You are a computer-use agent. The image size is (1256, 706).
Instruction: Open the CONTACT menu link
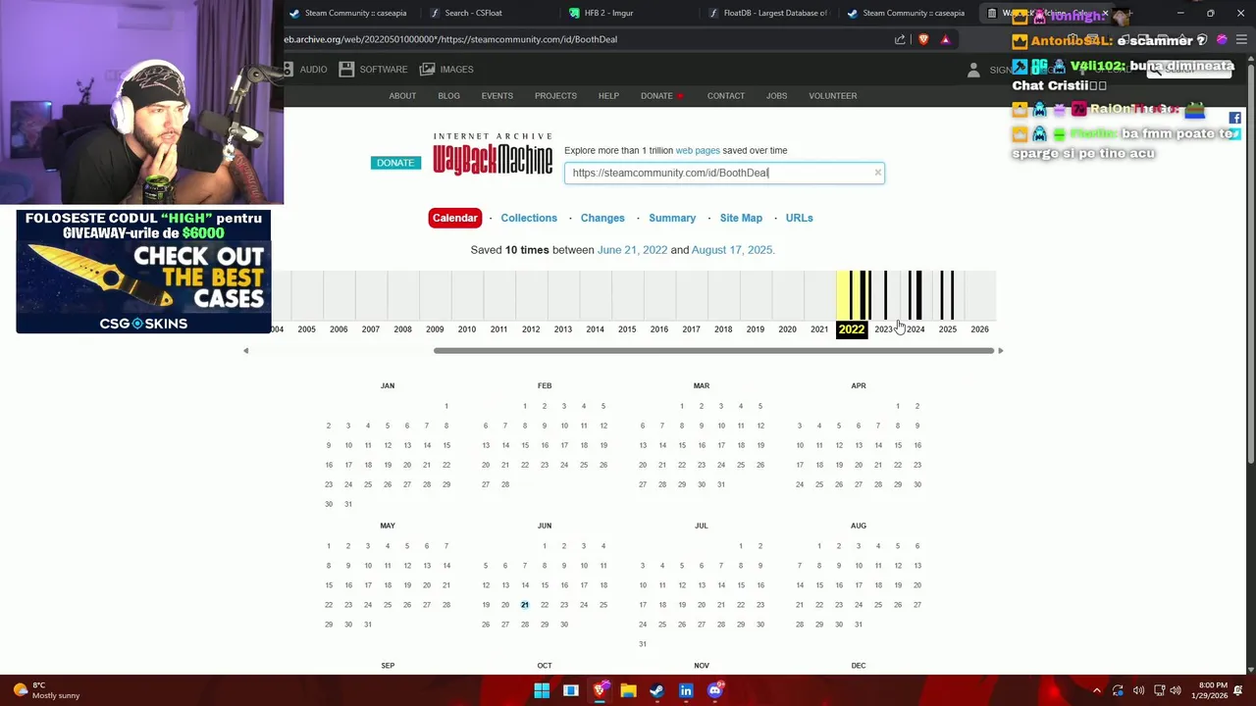click(726, 96)
